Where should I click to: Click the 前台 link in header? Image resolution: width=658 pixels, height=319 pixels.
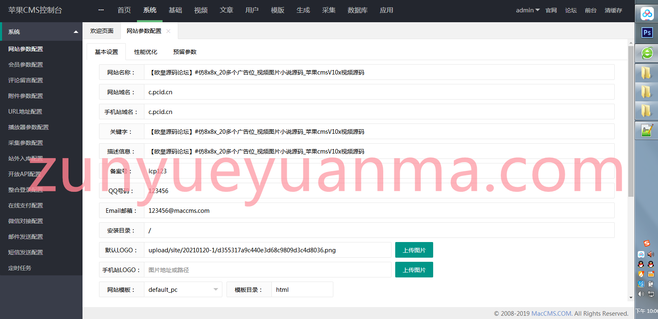(591, 10)
